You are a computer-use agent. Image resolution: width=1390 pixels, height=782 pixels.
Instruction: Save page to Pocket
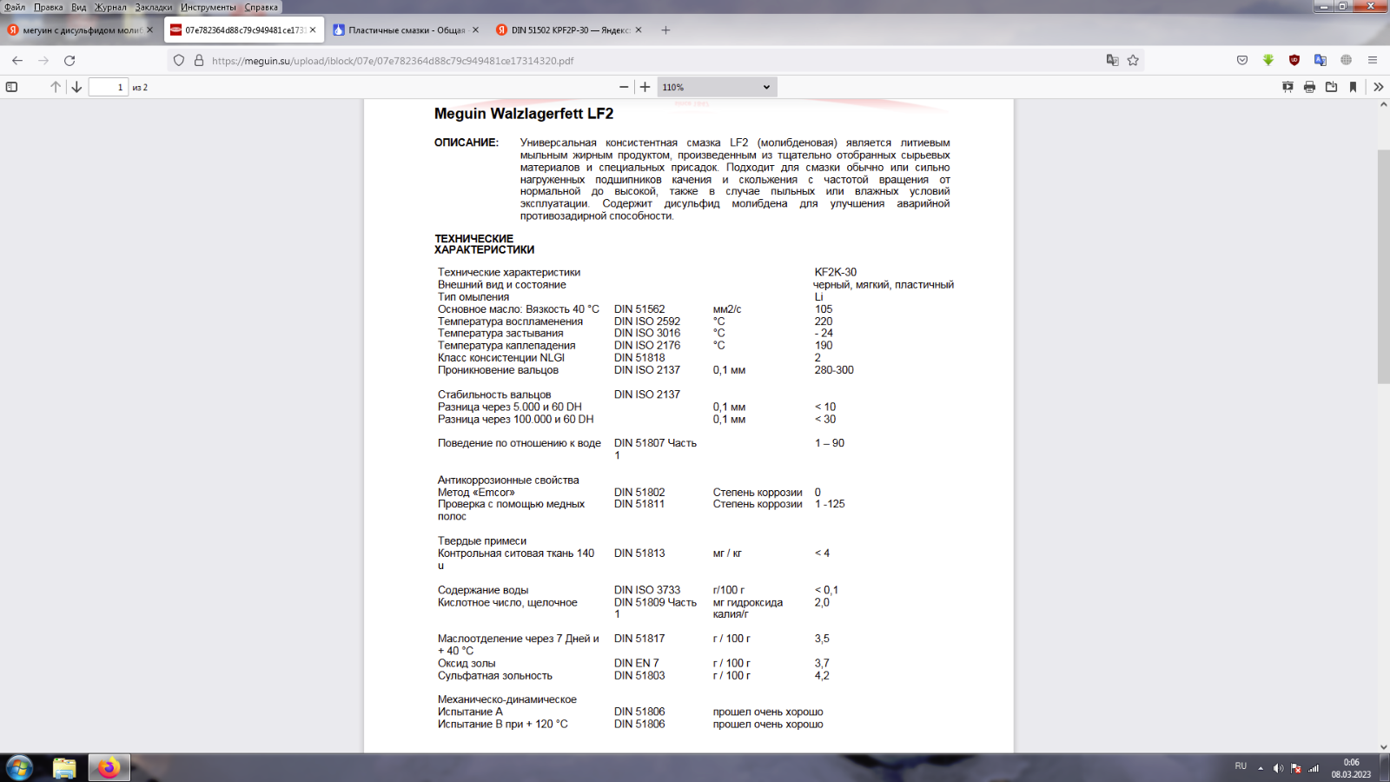click(x=1242, y=61)
